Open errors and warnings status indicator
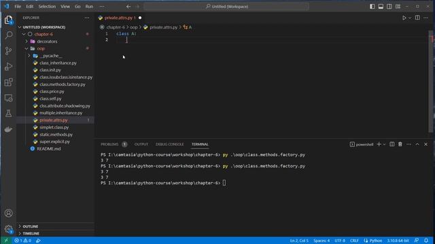The height and width of the screenshot is (244, 435). tap(22, 241)
